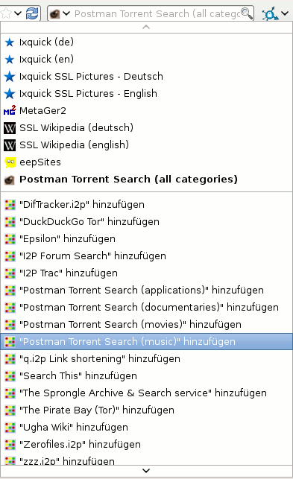This screenshot has height=479, width=293.
Task: Add Postman Torrent Search (movies)
Action: point(146,324)
